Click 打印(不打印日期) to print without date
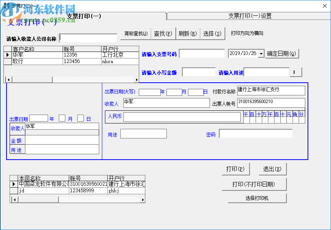This screenshot has width=331, height=230. (x=254, y=184)
